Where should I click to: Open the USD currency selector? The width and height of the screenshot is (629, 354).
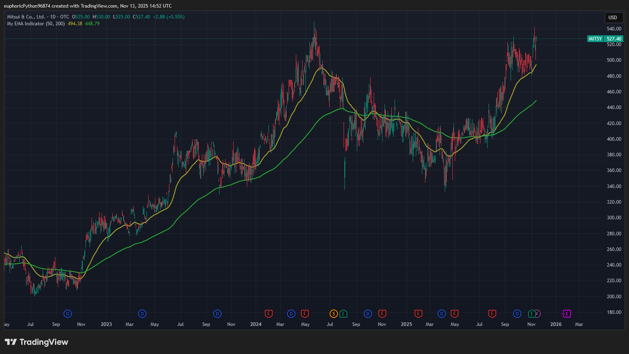(x=614, y=17)
